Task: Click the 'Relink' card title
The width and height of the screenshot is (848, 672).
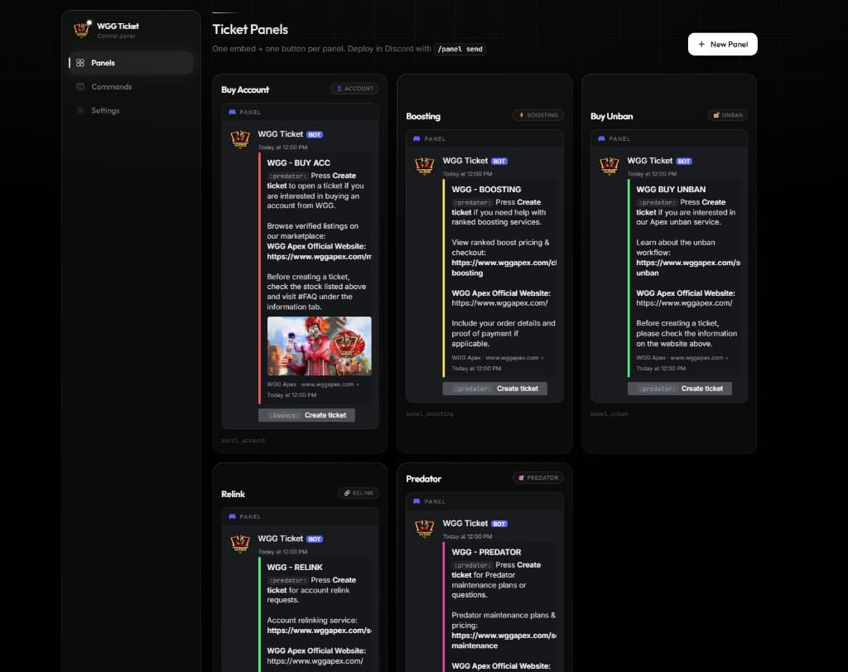Action: point(233,494)
